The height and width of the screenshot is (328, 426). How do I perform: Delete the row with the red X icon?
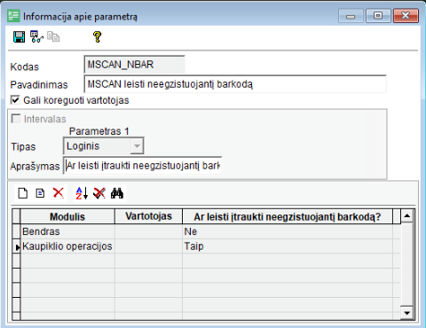pyautogui.click(x=59, y=193)
